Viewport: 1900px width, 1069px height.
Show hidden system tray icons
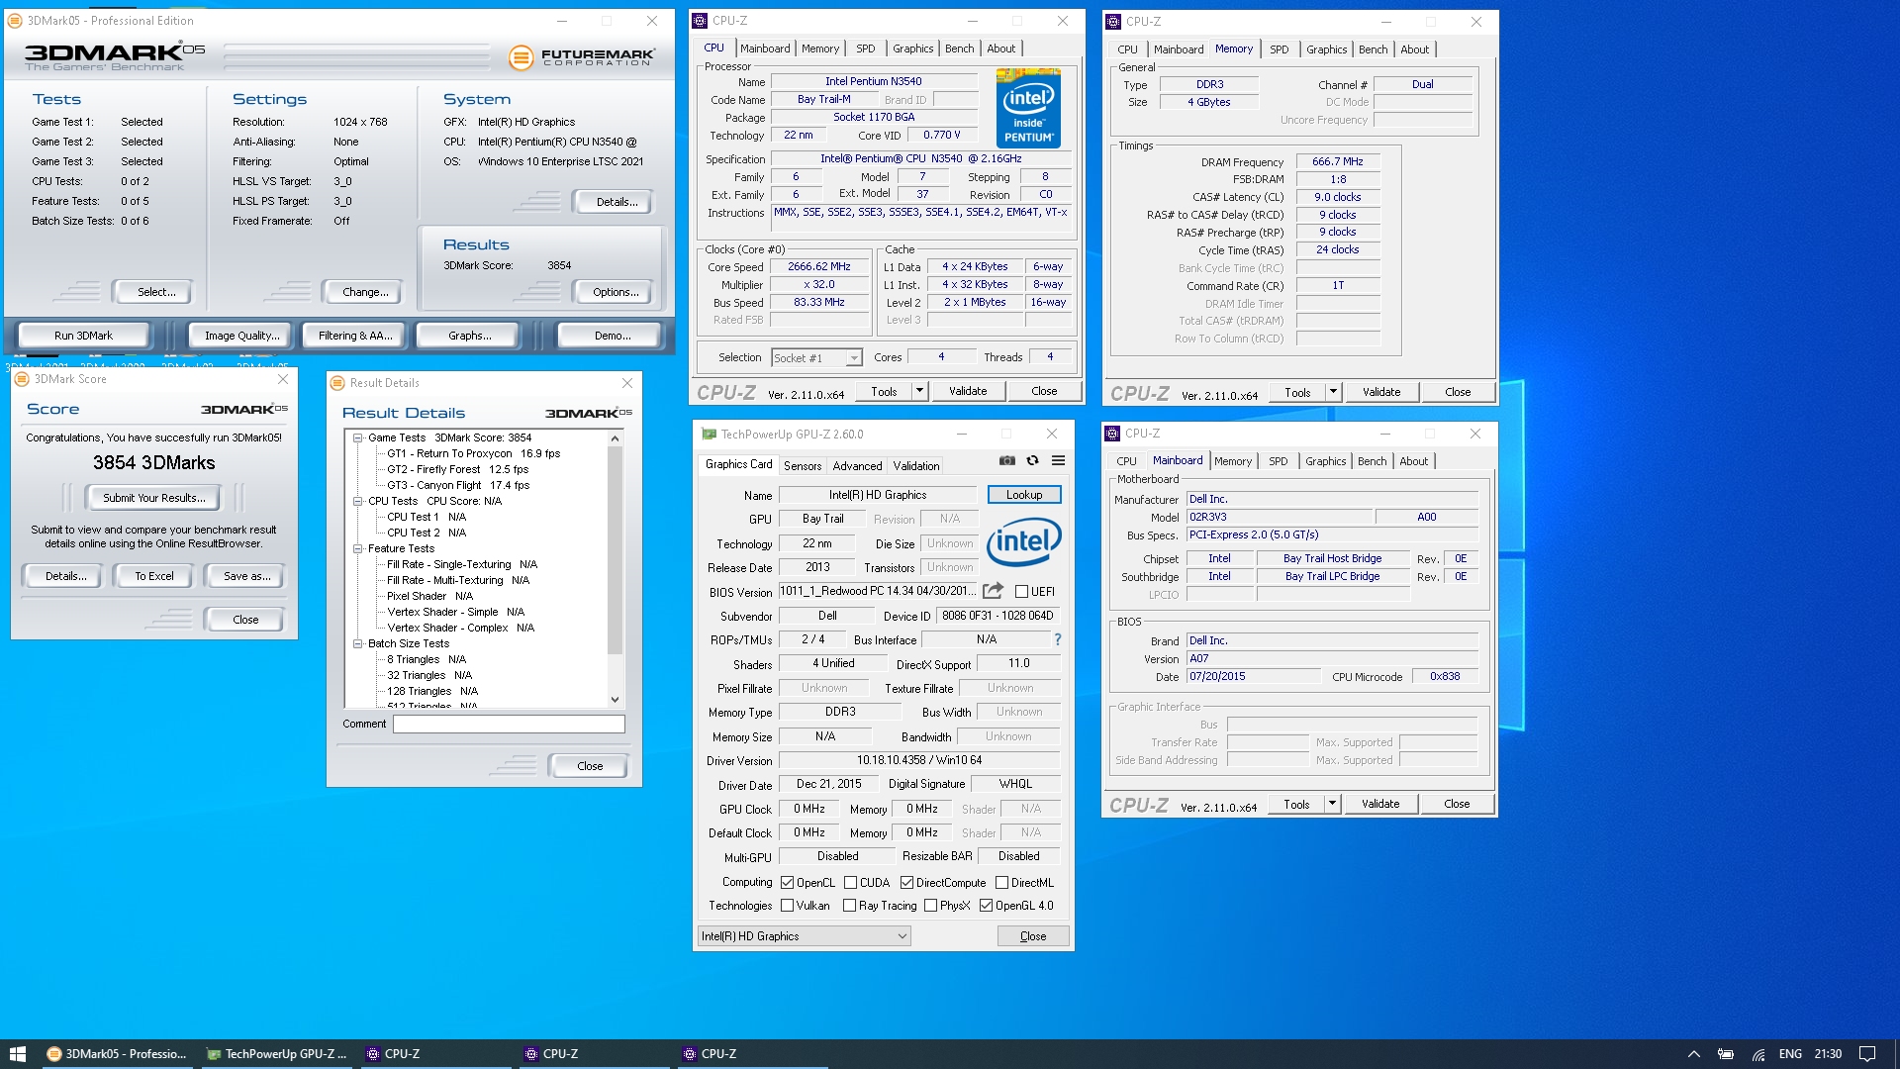(1693, 1054)
